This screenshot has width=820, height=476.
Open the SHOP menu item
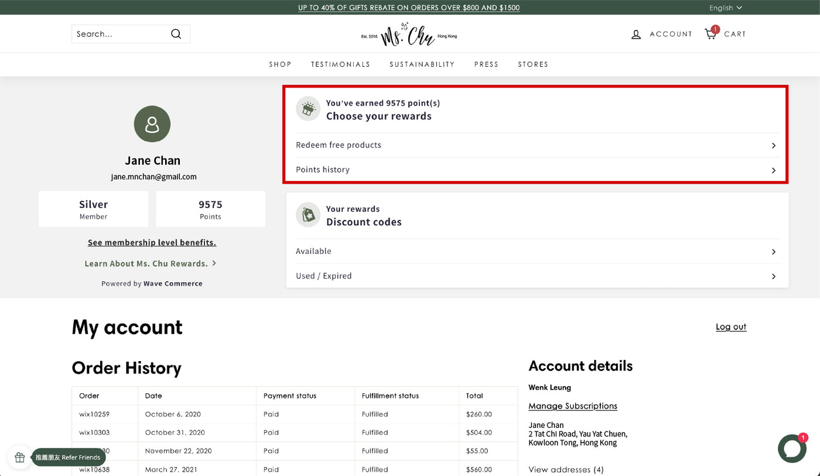[x=280, y=64]
